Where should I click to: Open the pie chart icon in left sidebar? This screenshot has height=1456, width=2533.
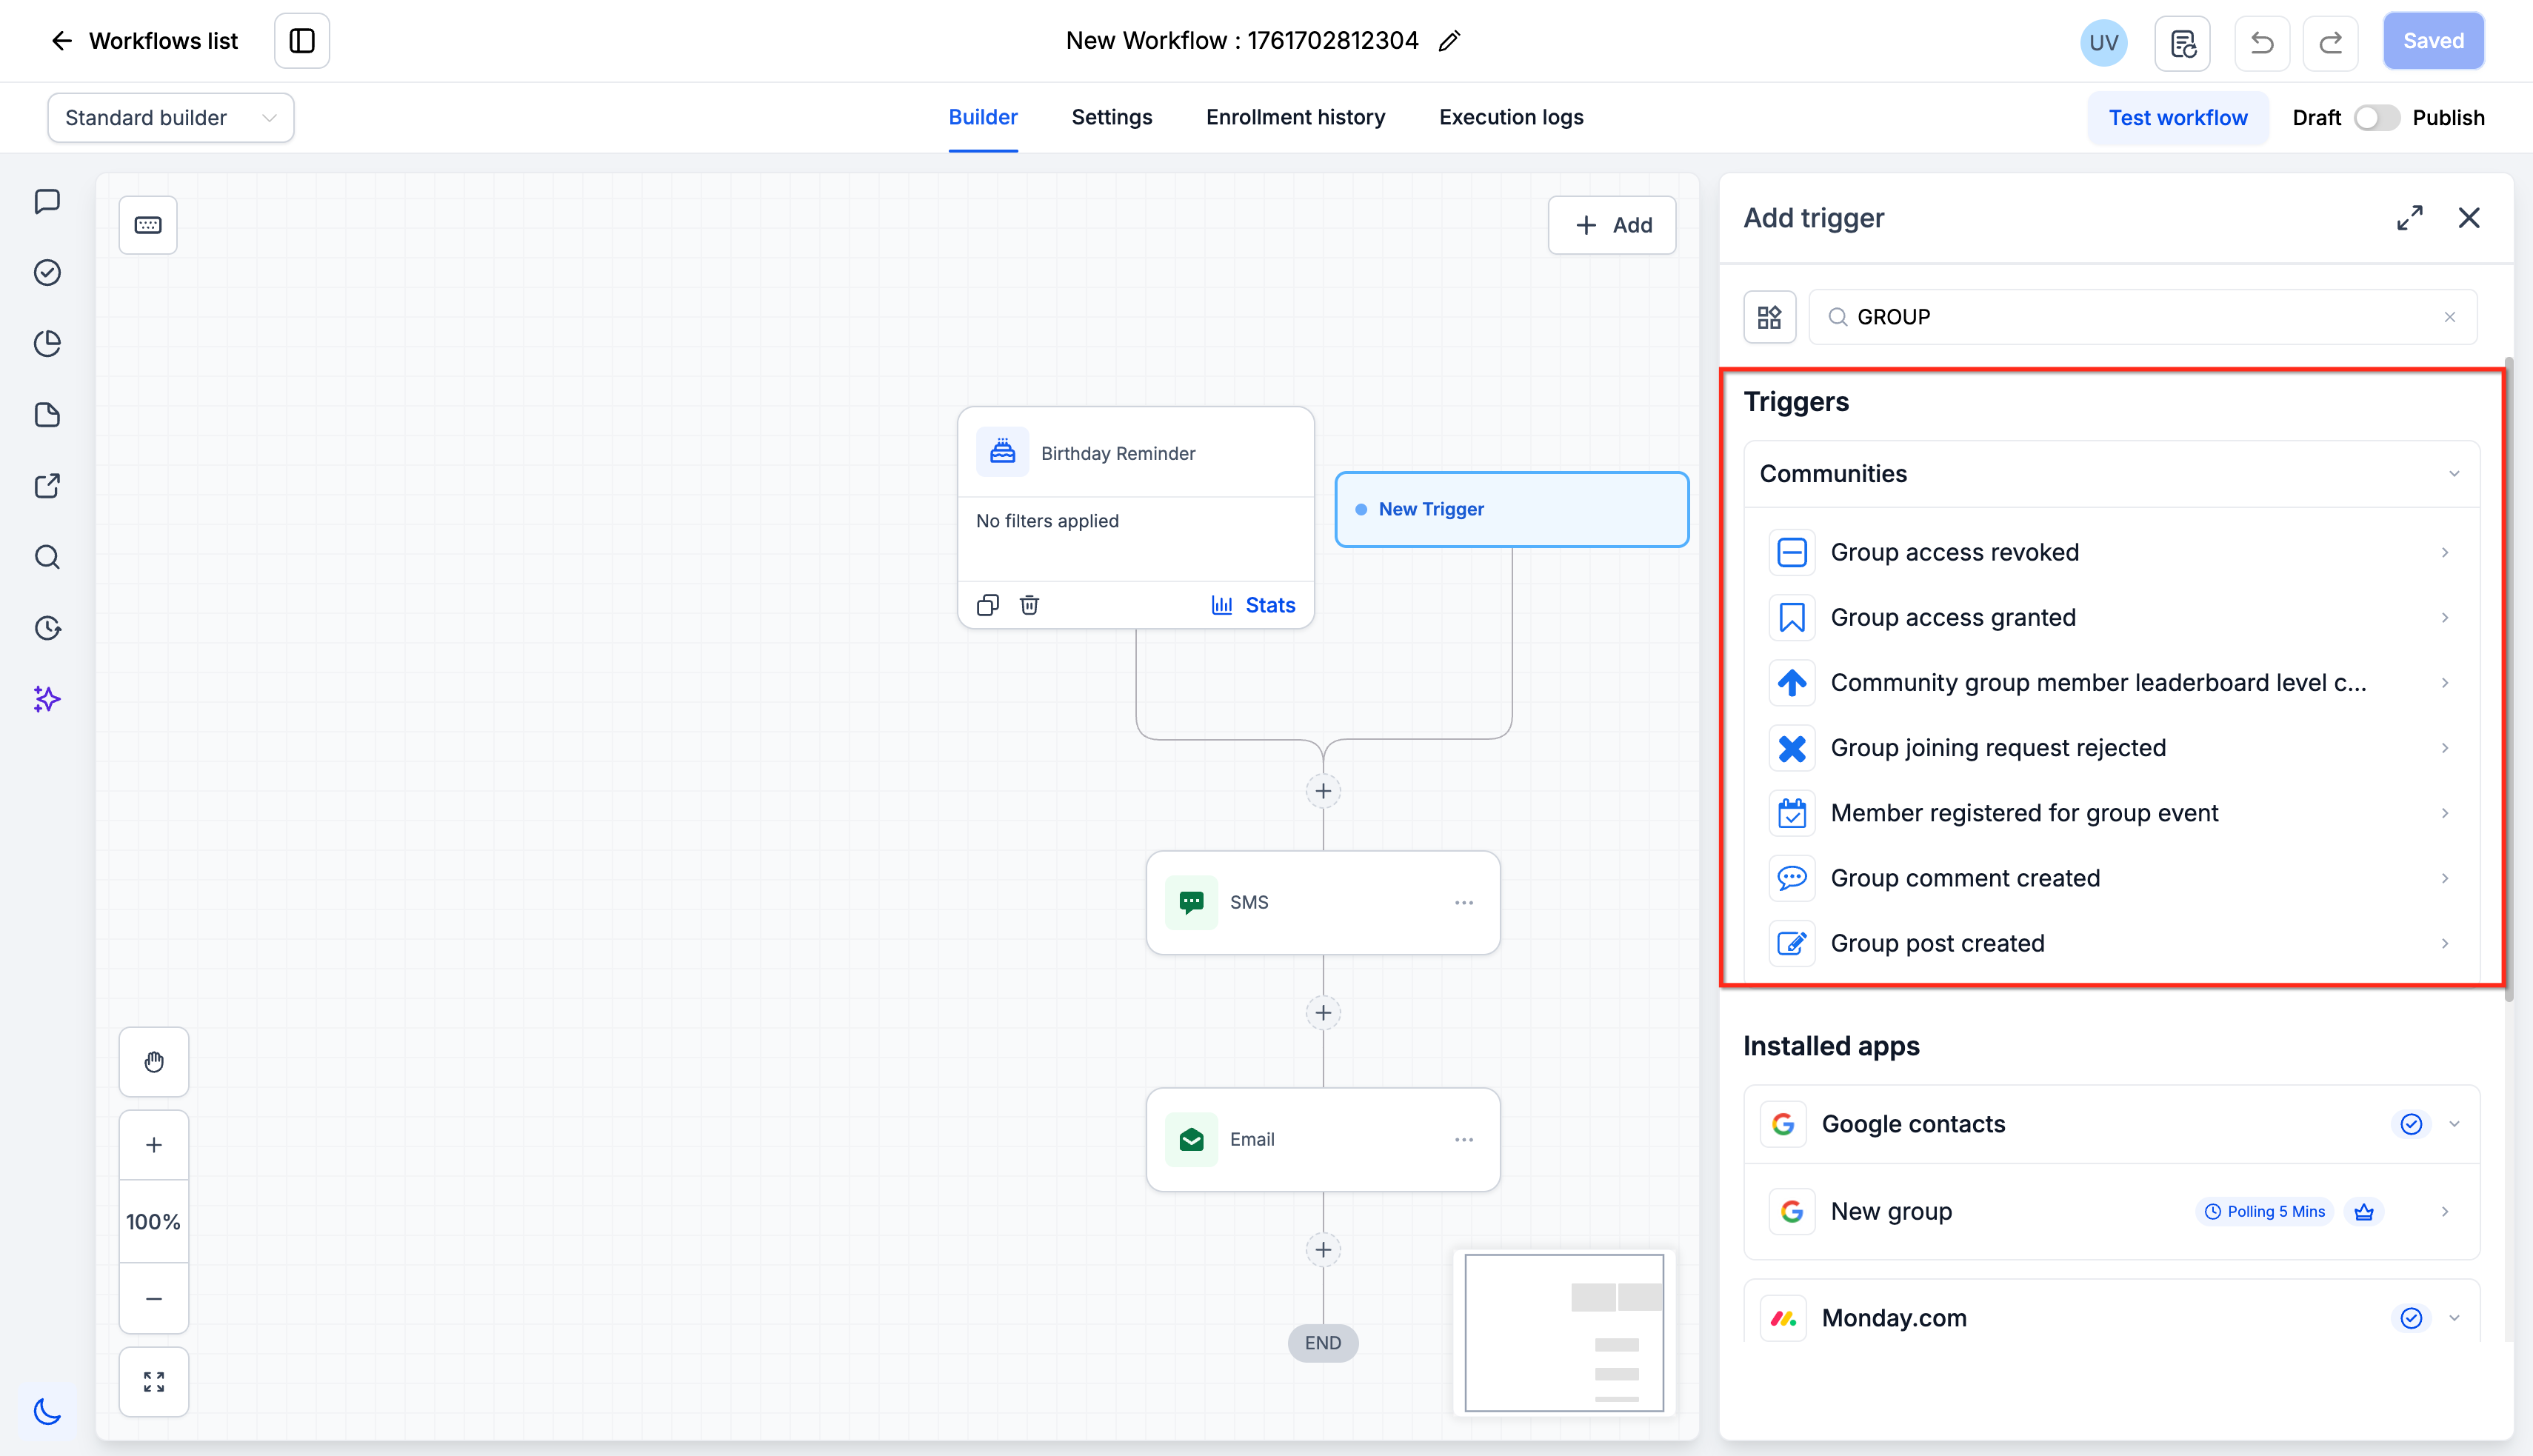47,343
